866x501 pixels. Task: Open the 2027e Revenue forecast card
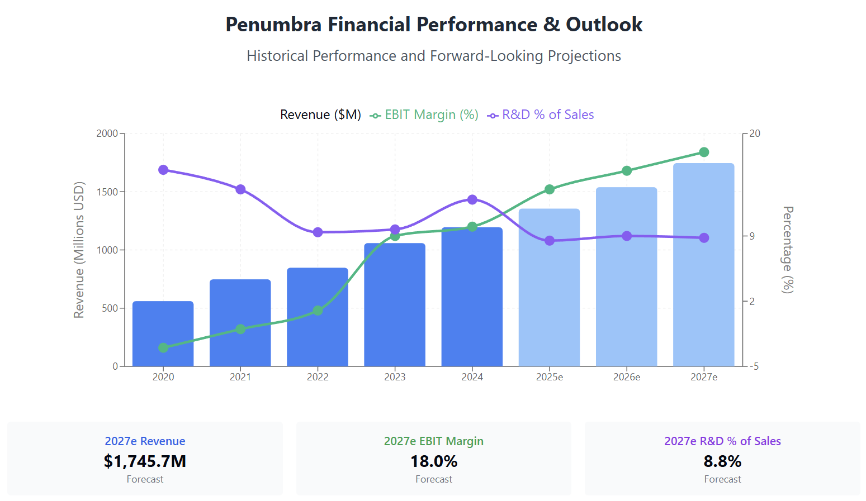pos(145,459)
